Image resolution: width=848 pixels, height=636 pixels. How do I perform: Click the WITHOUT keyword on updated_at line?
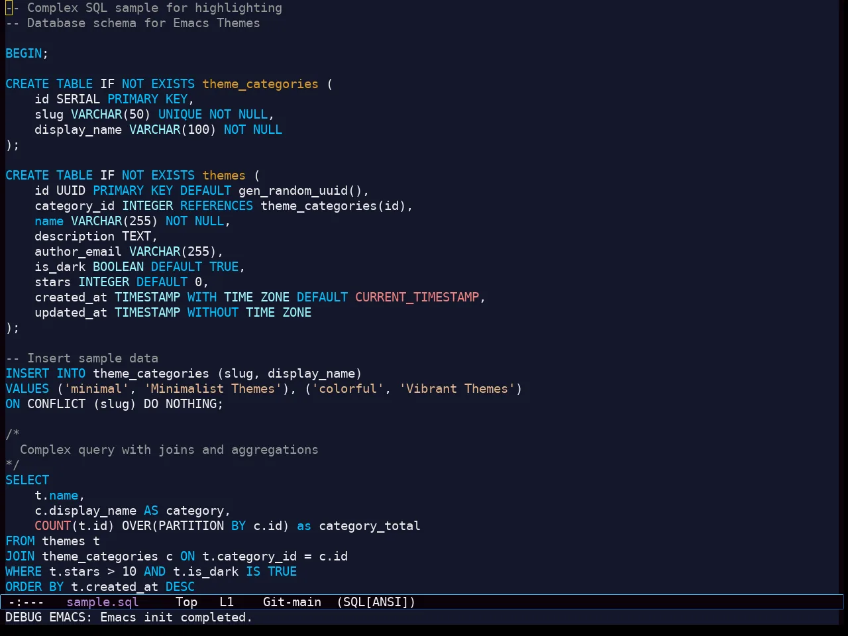213,313
